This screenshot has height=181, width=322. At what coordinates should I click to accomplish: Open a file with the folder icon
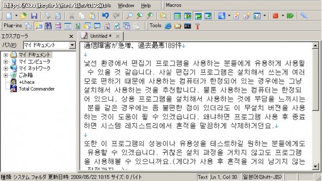(x=23, y=16)
